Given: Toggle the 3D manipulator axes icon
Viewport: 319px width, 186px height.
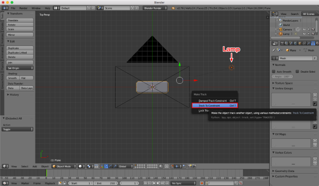Looking at the screenshot, I should [x=102, y=166].
